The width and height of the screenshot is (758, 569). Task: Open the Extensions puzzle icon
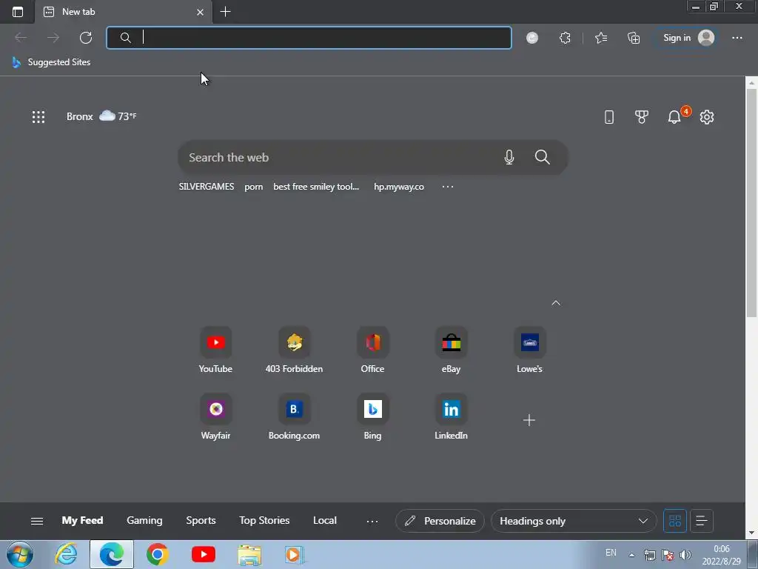pos(565,38)
